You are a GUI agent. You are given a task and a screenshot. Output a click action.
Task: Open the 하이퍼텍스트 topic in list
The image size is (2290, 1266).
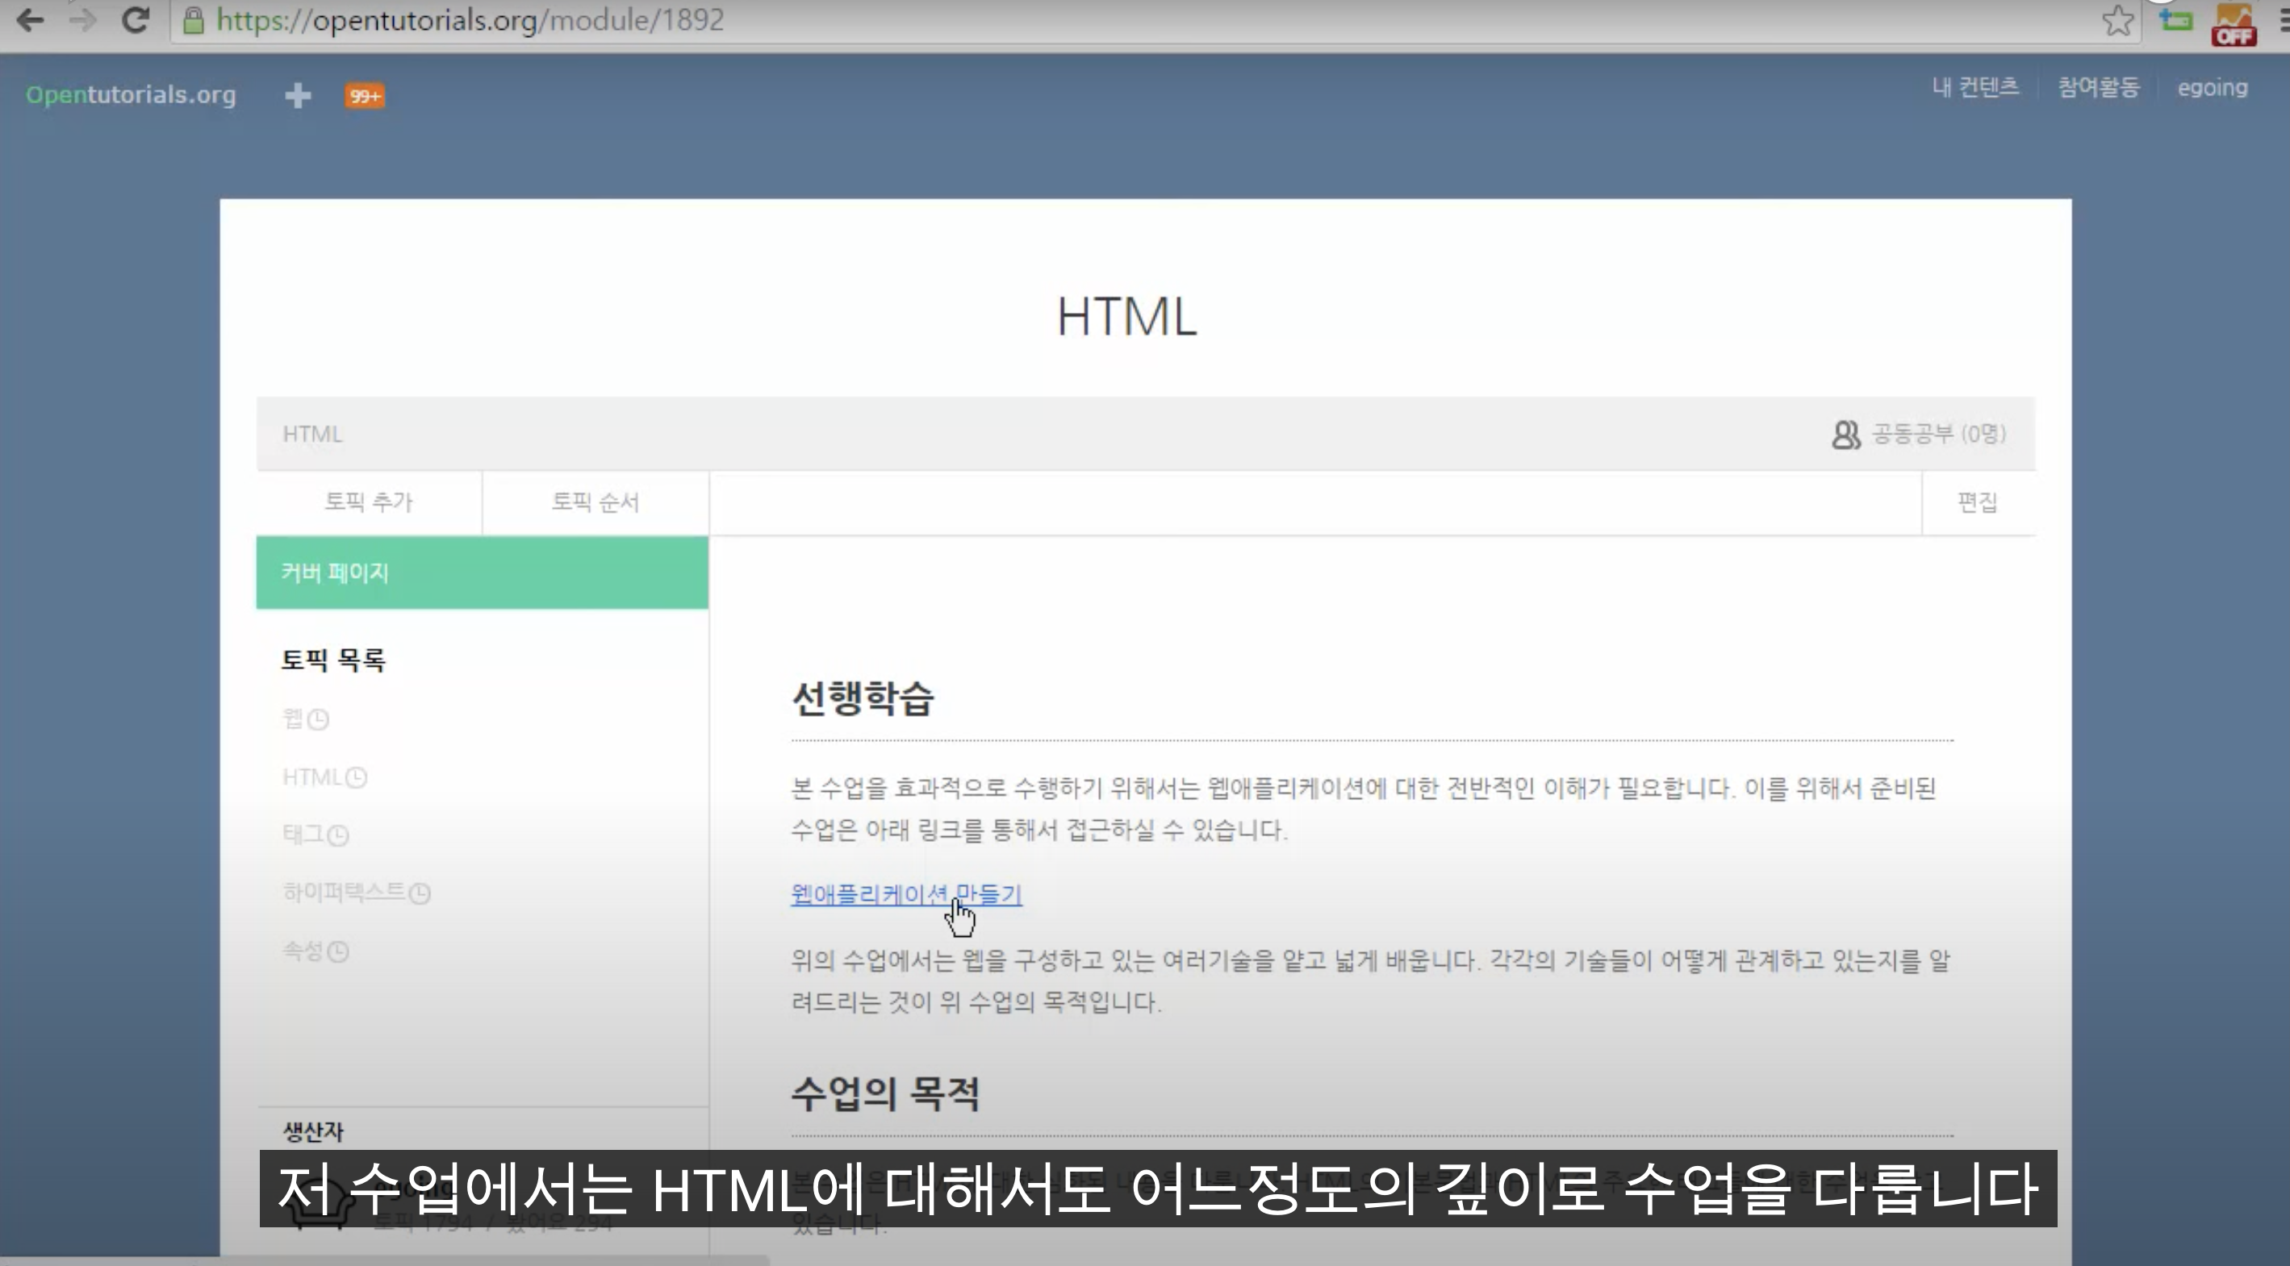click(344, 891)
